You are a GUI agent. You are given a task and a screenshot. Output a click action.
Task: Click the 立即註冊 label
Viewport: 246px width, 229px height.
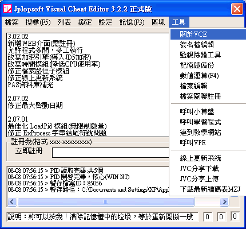tap(29, 151)
